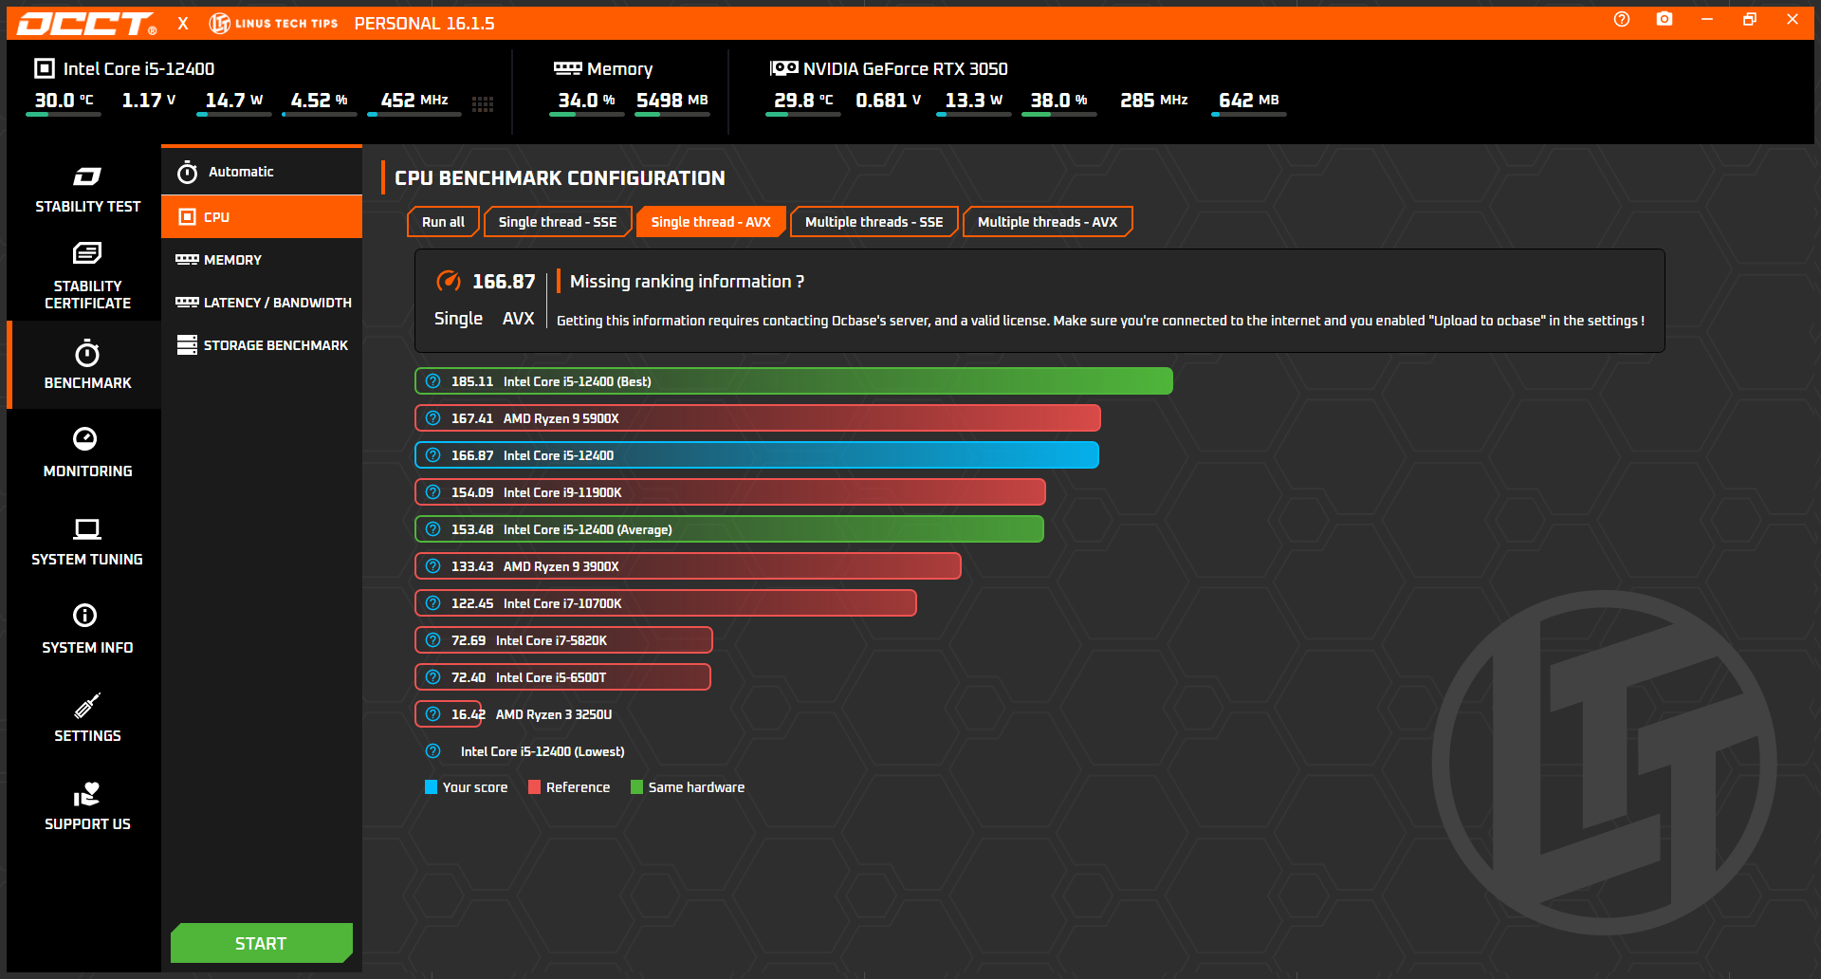Click the AMD Ryzen 9 5900X result bar
Viewport: 1821px width, 979px height.
pyautogui.click(x=758, y=418)
